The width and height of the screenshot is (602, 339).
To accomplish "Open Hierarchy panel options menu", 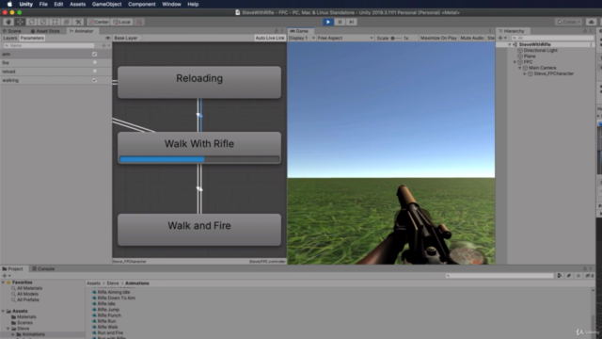I will 591,31.
